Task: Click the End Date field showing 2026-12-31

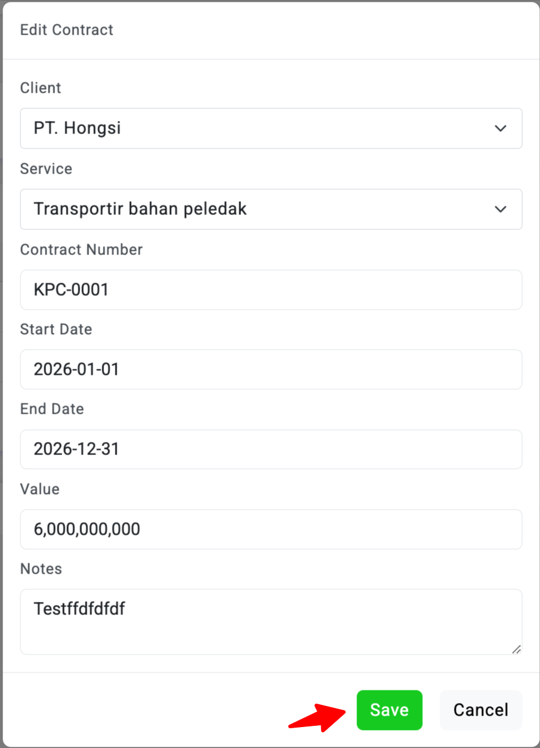Action: pyautogui.click(x=271, y=449)
